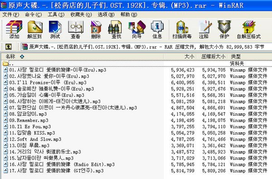The width and height of the screenshot is (272, 179).
Task: Sort by 类型 column header
Action: click(x=249, y=56)
